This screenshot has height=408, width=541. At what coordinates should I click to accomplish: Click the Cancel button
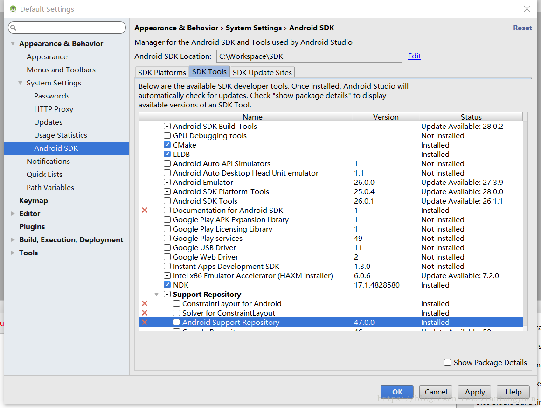pyautogui.click(x=436, y=392)
